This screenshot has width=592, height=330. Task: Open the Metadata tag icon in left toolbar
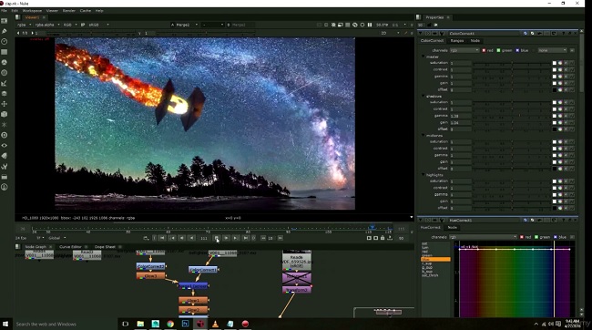pyautogui.click(x=5, y=156)
